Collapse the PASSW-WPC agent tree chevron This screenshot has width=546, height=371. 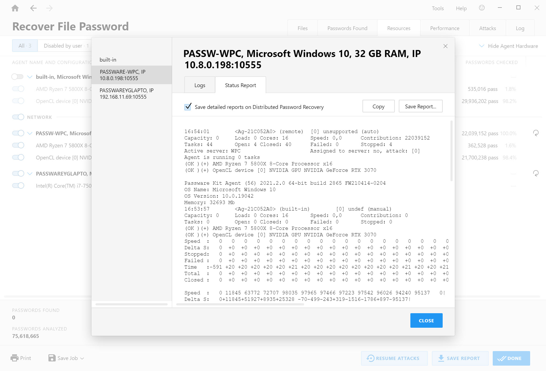pos(30,133)
